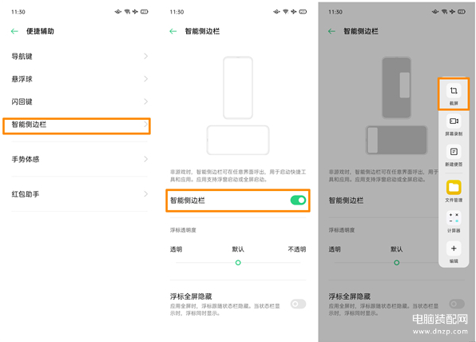Set transparency to 不透明 in middle screen
The width and height of the screenshot is (476, 342).
click(x=297, y=249)
